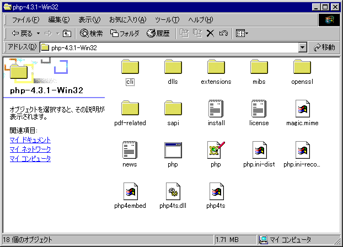Image resolution: width=343 pixels, height=247 pixels.
Task: Select the php image file icon with paintbrush
Action: (216, 150)
